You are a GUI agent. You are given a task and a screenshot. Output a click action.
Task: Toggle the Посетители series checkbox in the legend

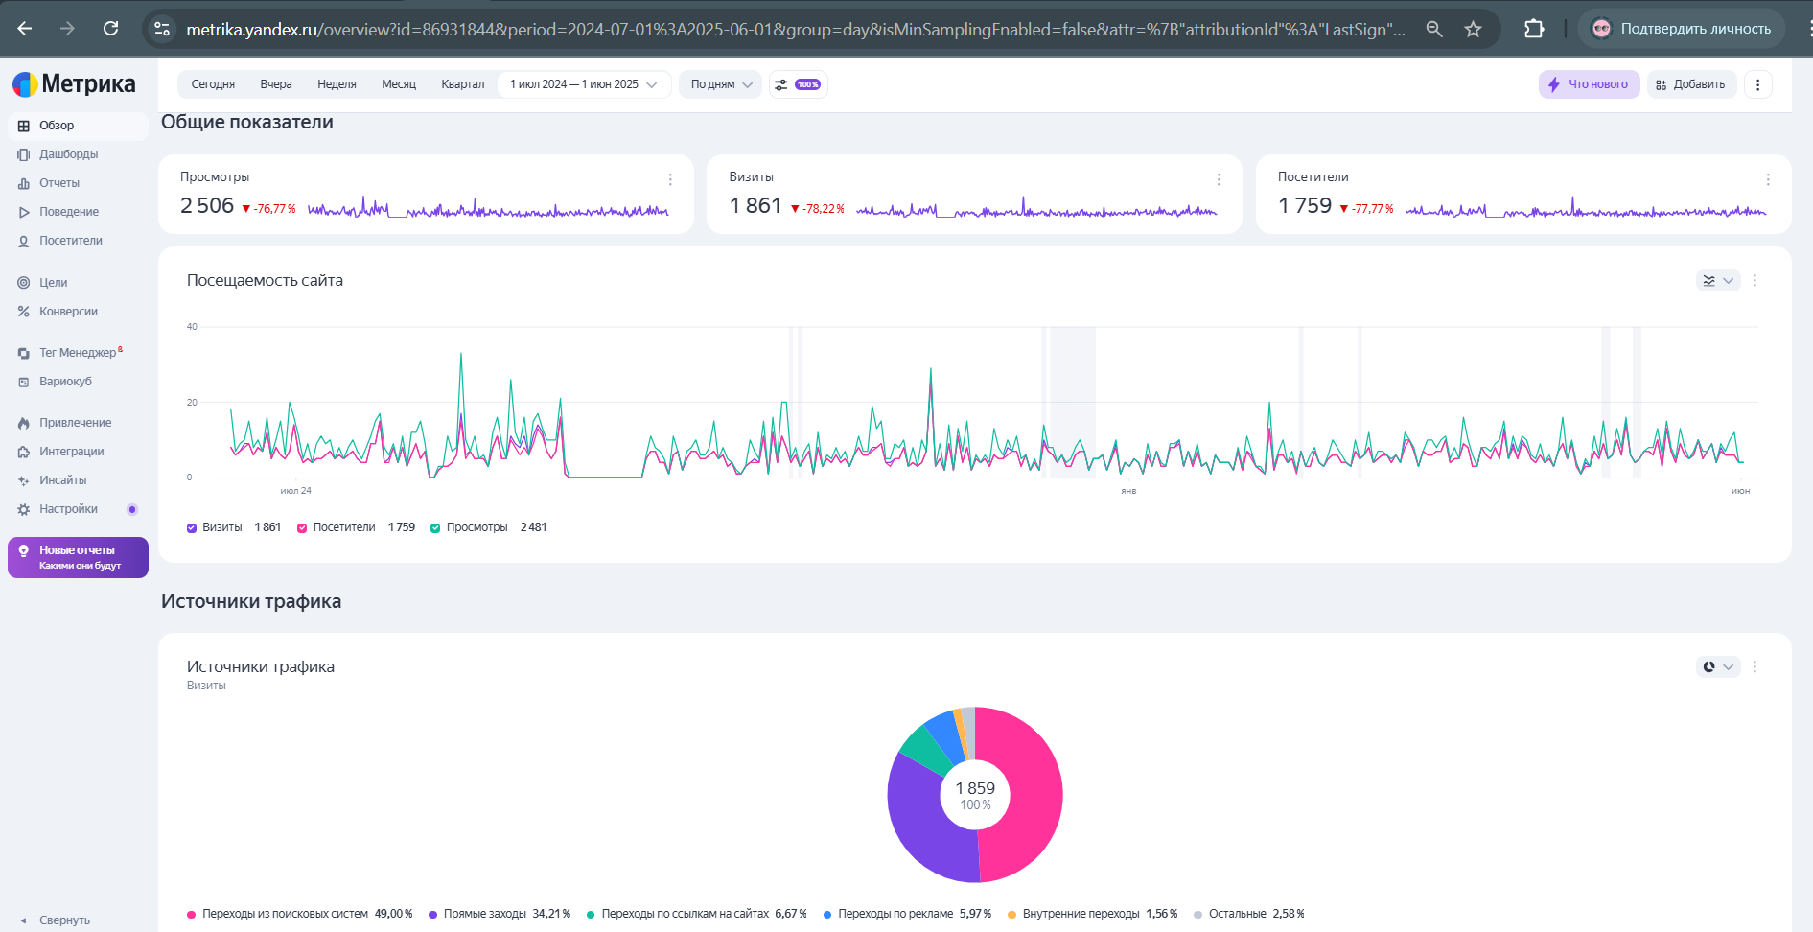point(302,527)
